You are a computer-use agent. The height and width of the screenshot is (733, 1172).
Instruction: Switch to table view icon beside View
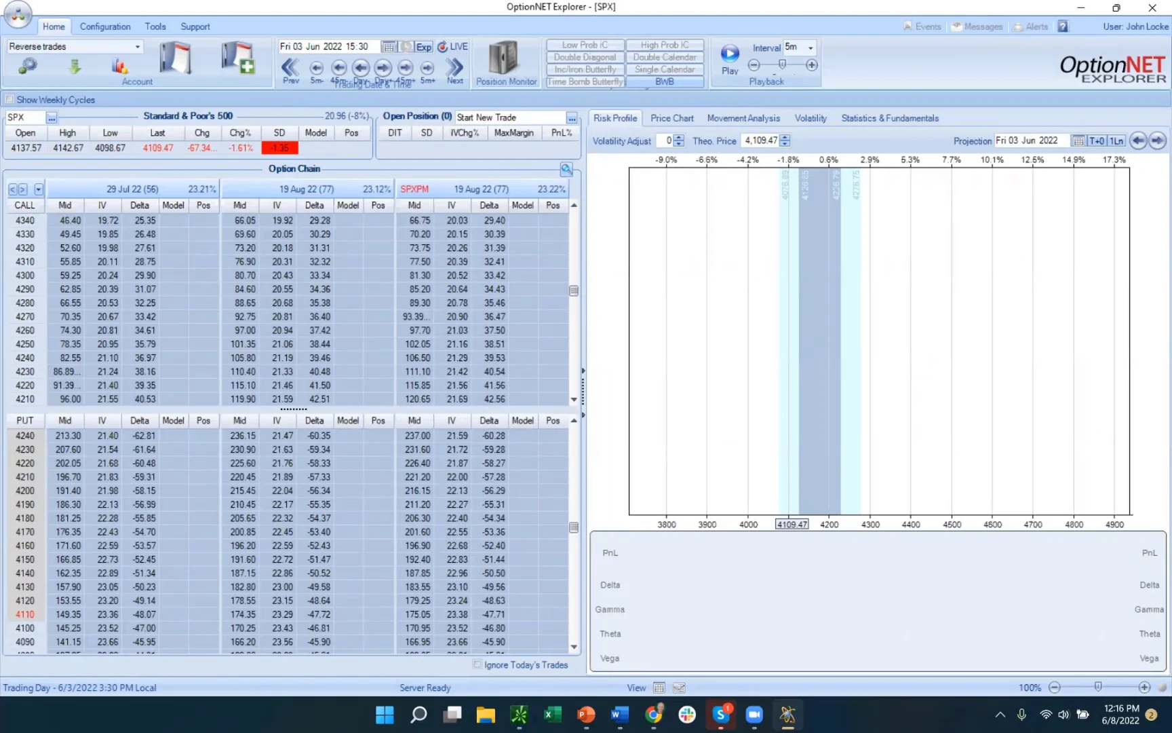[x=659, y=688]
